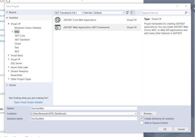Viewport: 195px width, 137px height.
Task: Expand the Visual Basic node arrow
Action: tap(9, 55)
